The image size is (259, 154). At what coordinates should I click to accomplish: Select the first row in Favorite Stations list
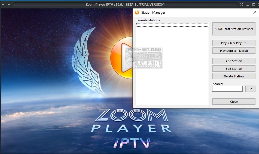pyautogui.click(x=172, y=25)
